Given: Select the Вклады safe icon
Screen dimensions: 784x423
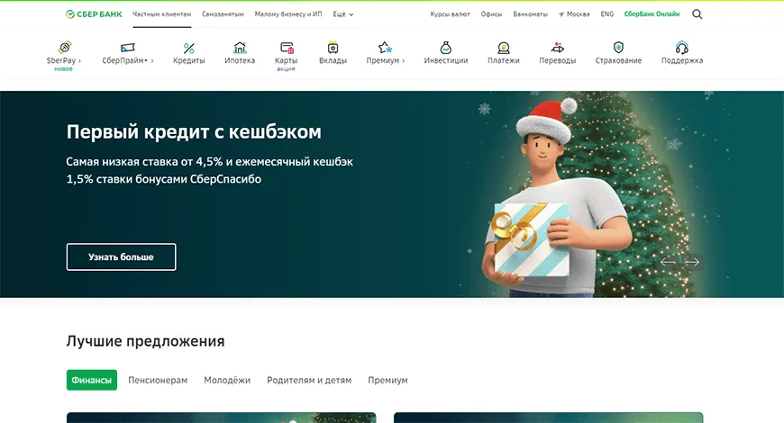Looking at the screenshot, I should pyautogui.click(x=333, y=47).
